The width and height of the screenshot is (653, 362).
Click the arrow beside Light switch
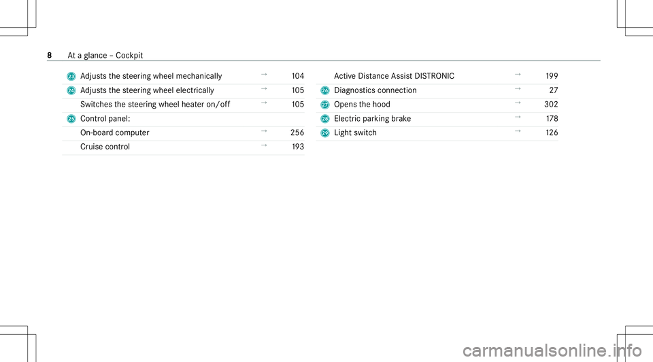point(518,131)
